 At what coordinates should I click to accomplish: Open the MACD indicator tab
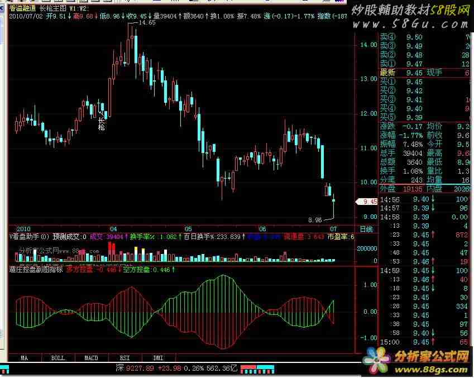91,358
